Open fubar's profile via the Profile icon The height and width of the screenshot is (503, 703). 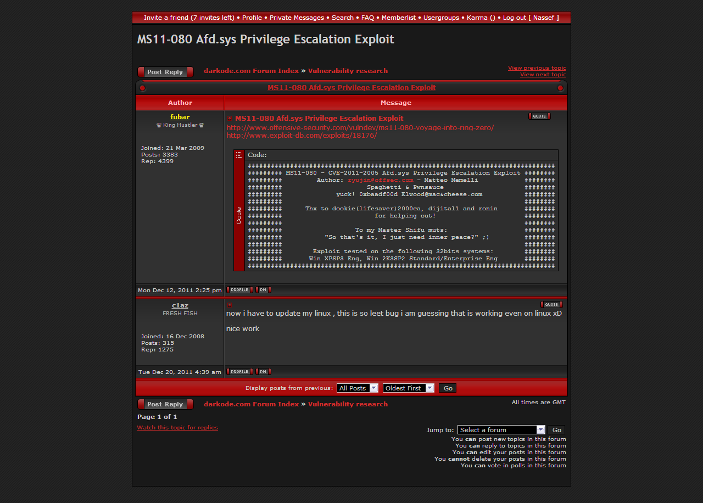click(x=239, y=290)
